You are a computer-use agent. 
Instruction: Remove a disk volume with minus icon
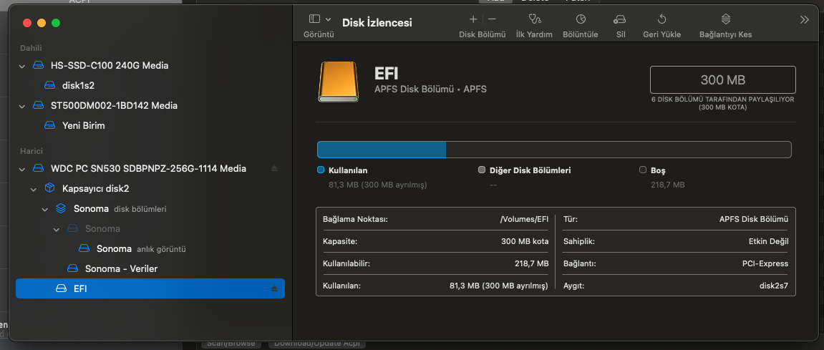pyautogui.click(x=492, y=19)
